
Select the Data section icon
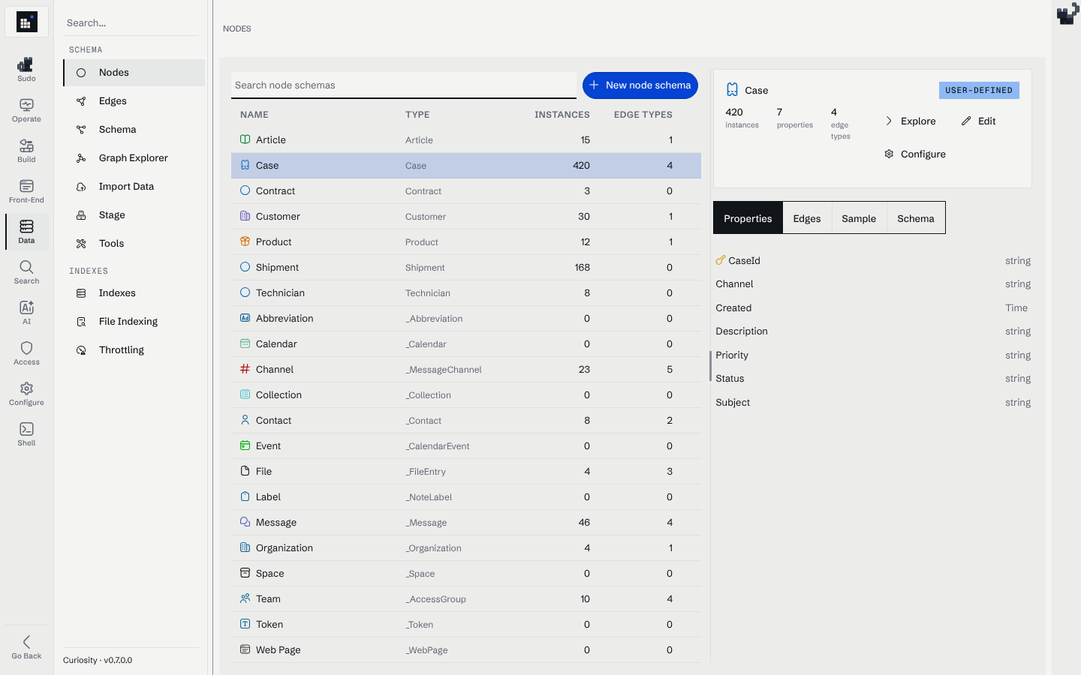click(x=26, y=226)
